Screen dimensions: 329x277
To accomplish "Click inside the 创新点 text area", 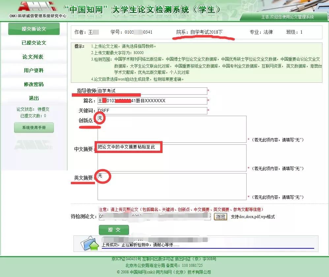I will 172,129.
